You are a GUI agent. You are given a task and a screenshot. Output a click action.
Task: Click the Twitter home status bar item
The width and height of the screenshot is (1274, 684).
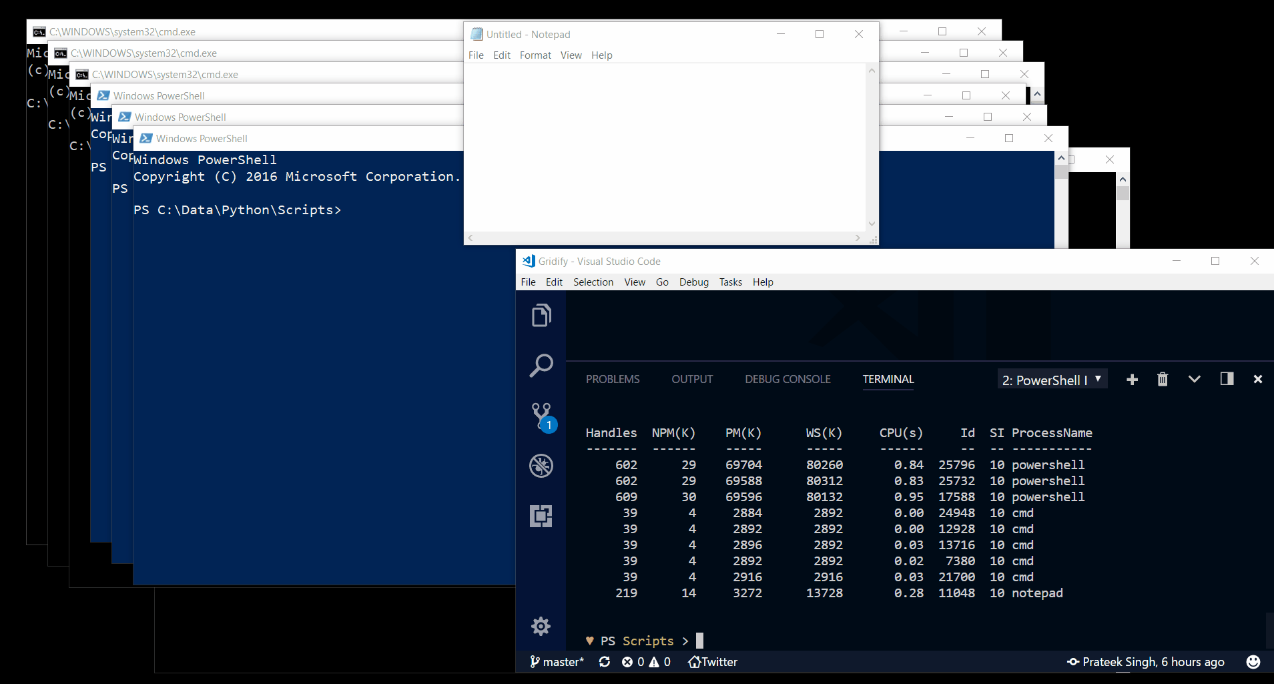point(713,662)
